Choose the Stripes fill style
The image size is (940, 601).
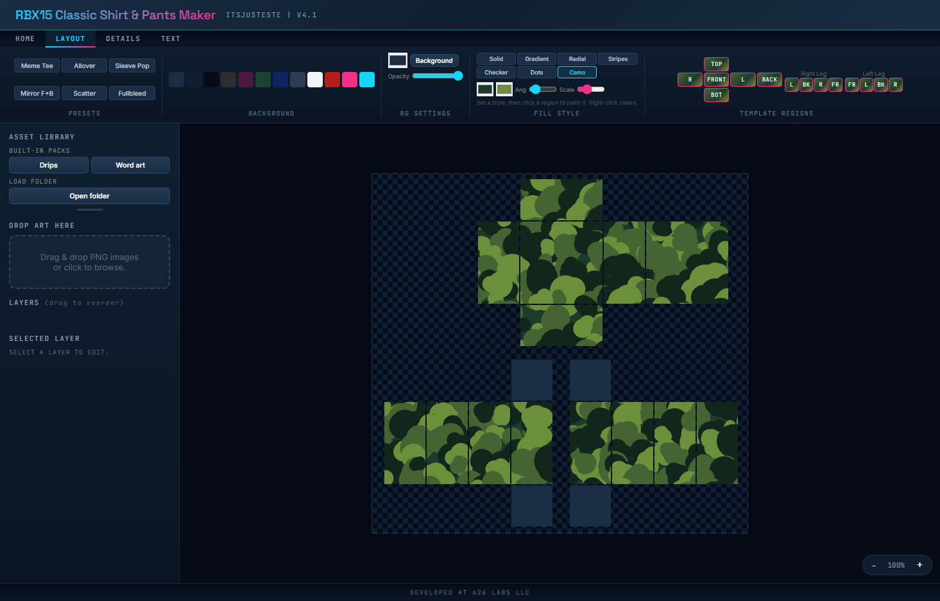[618, 59]
